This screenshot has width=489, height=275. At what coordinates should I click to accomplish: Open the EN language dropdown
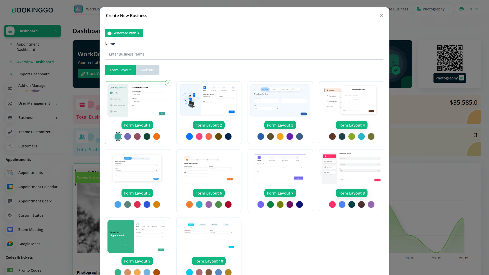point(469,9)
